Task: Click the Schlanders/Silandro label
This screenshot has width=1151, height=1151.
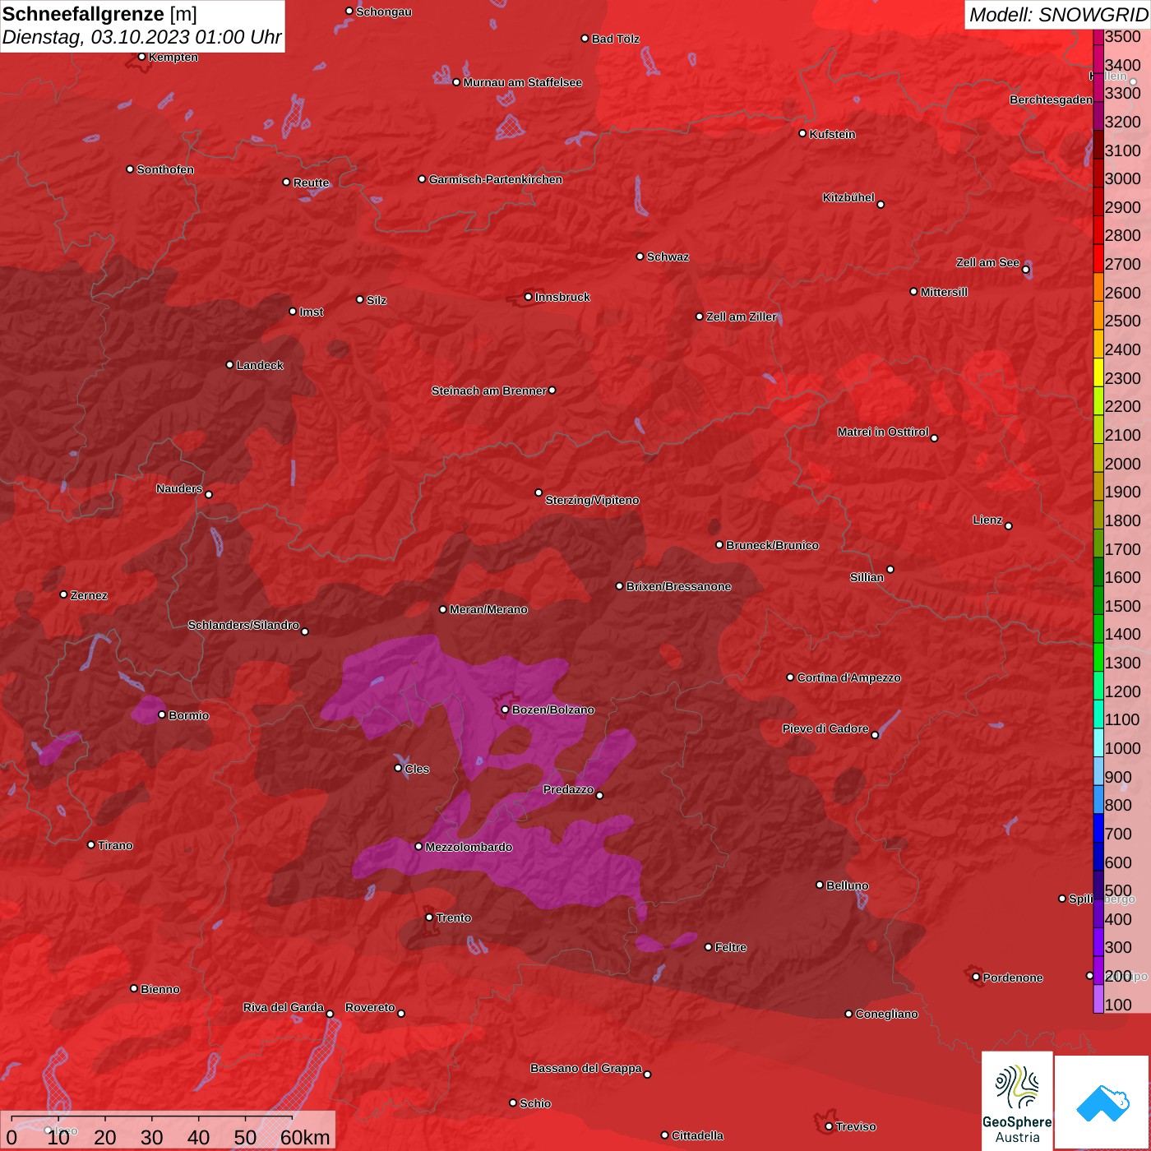Action: (x=243, y=625)
